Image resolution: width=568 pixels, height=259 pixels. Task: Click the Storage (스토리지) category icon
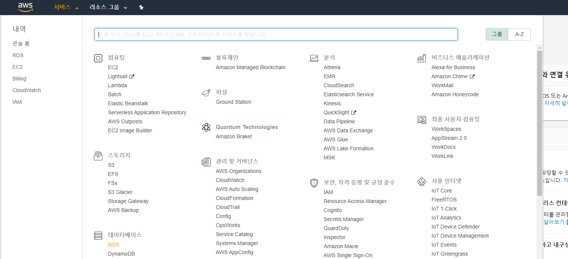coord(98,156)
